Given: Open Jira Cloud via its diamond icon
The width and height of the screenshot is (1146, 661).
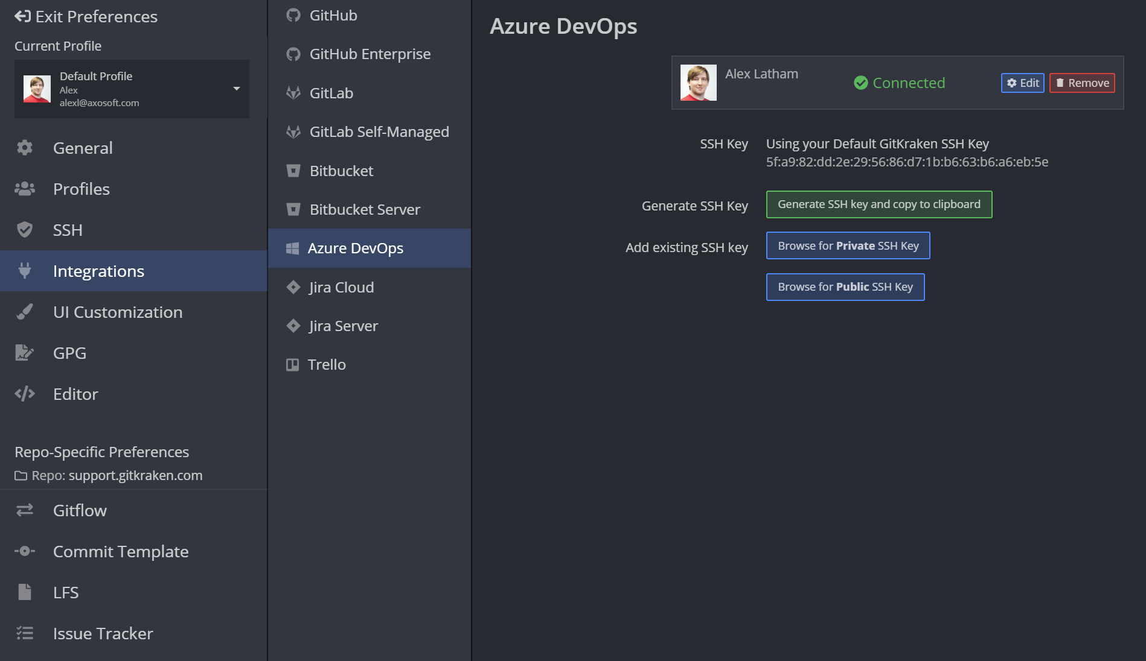Looking at the screenshot, I should [x=293, y=287].
